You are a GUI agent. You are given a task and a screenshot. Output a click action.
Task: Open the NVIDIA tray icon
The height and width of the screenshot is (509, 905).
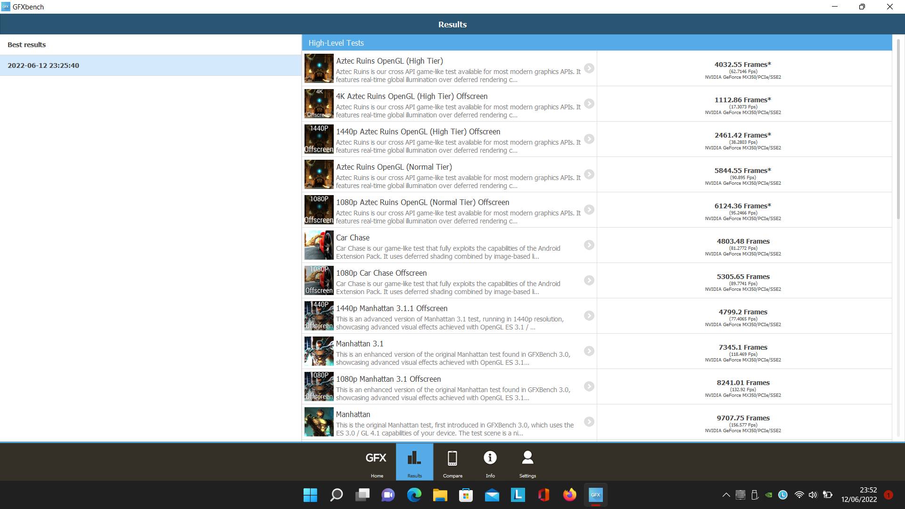click(769, 495)
